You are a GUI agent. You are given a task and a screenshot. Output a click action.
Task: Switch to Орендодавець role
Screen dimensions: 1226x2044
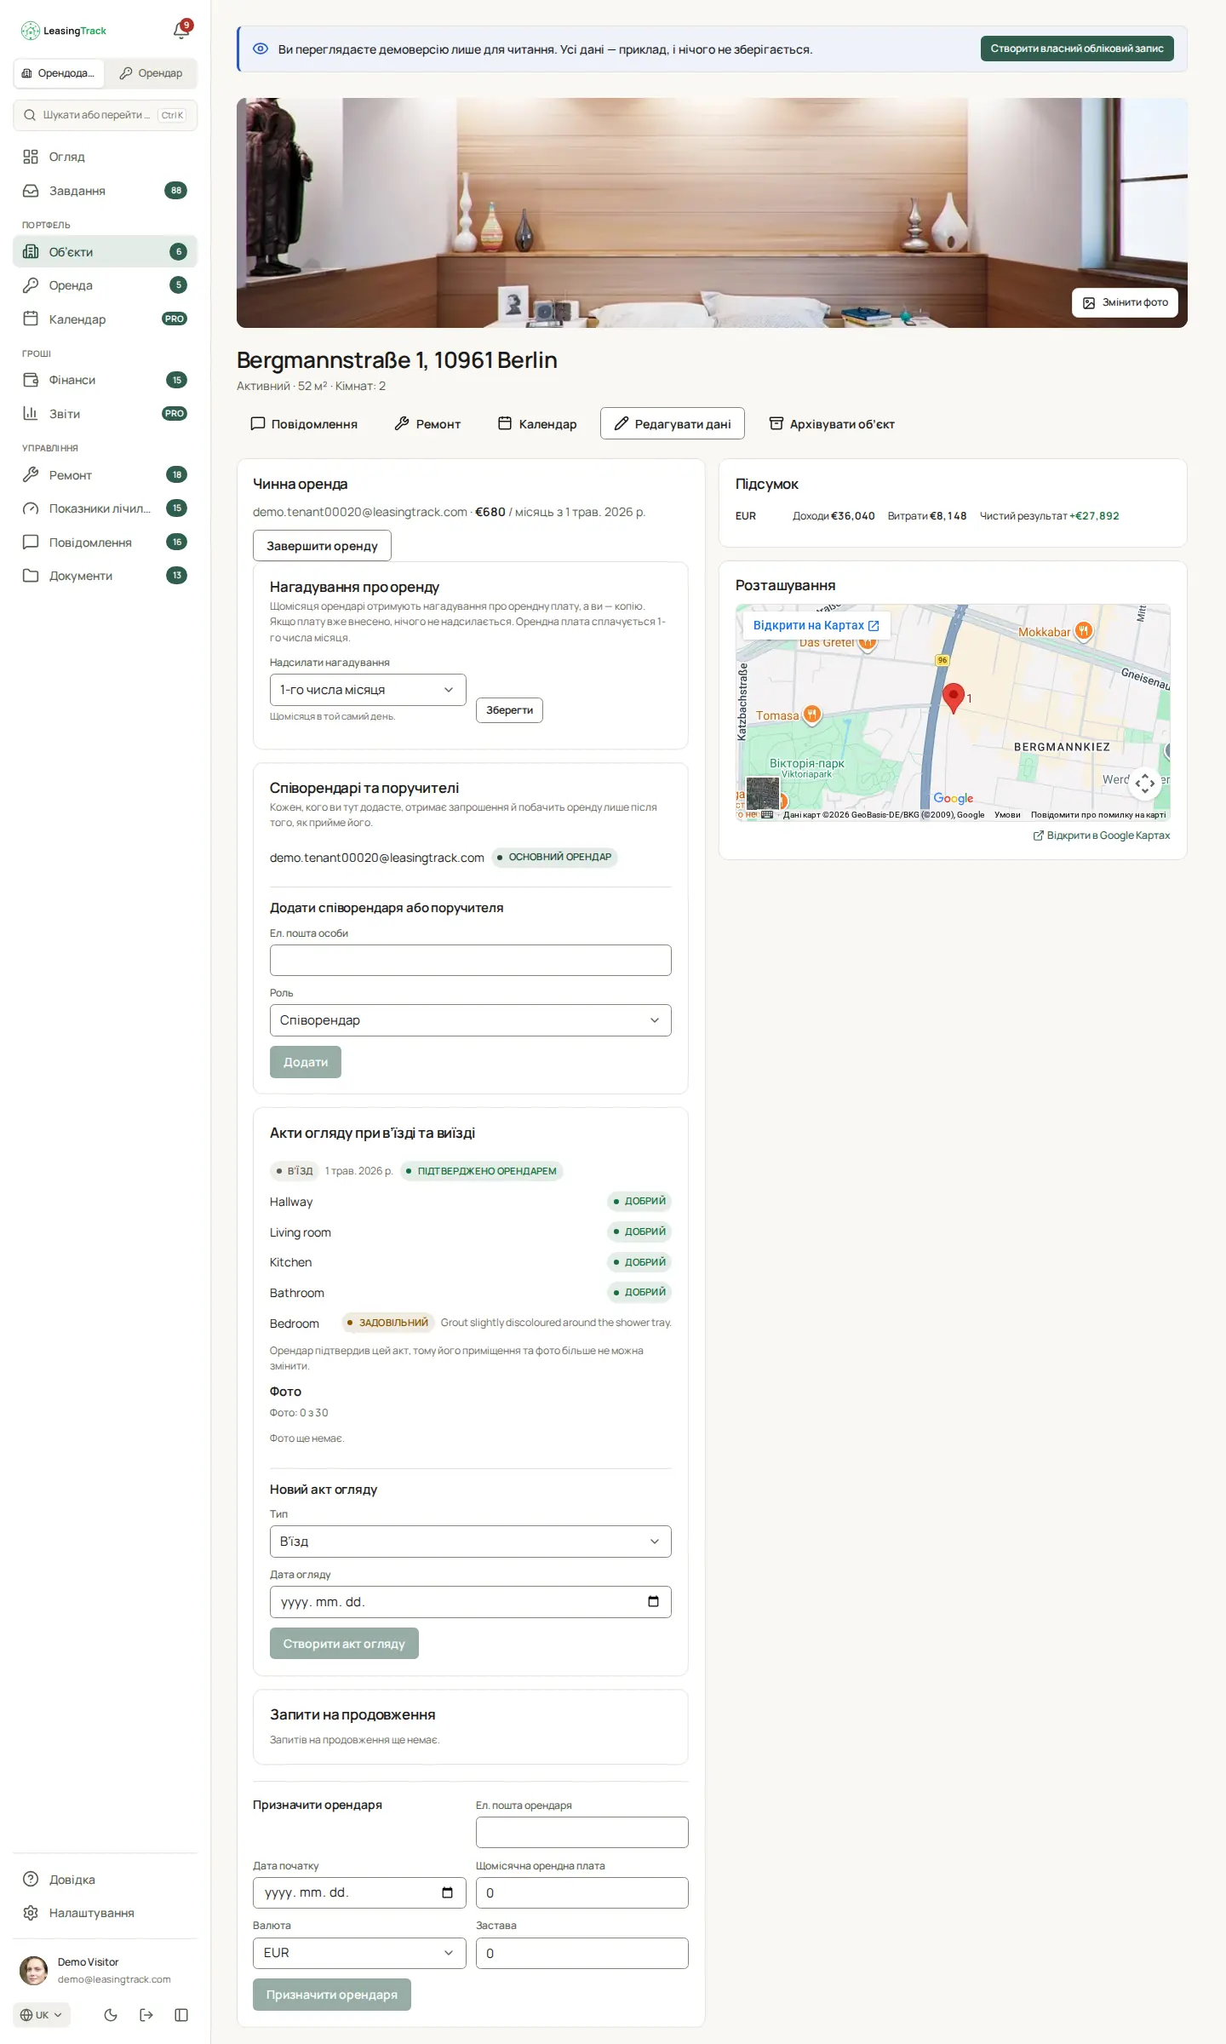(x=60, y=73)
